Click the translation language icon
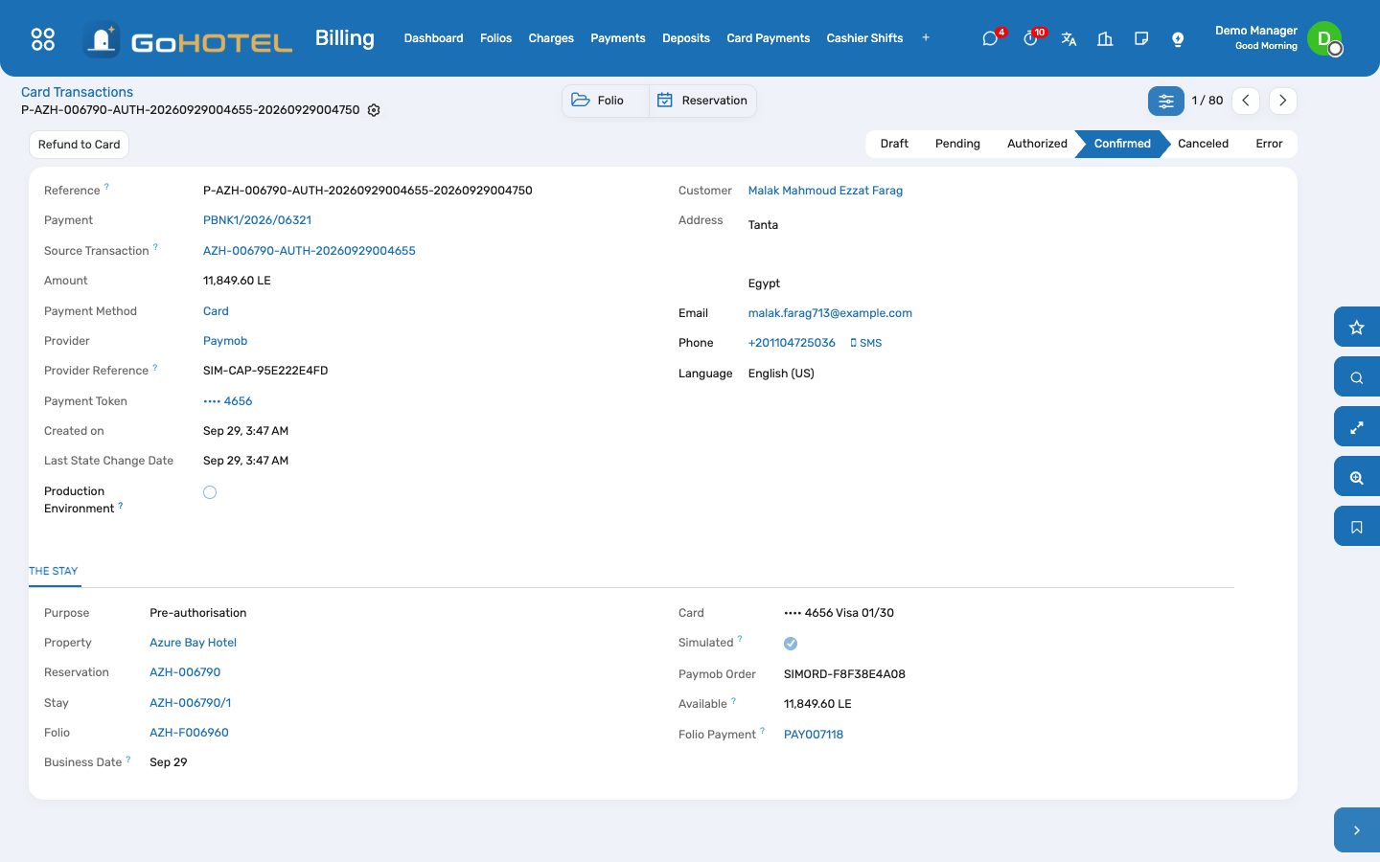The image size is (1380, 862). (x=1069, y=38)
